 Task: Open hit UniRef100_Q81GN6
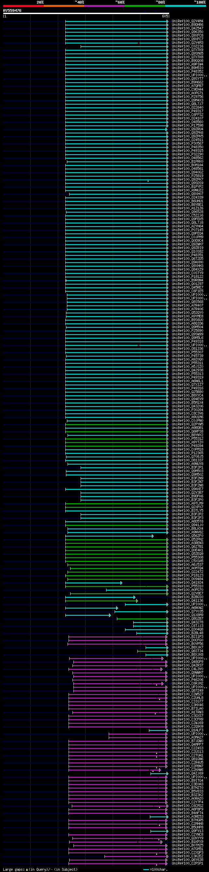coord(187,758)
